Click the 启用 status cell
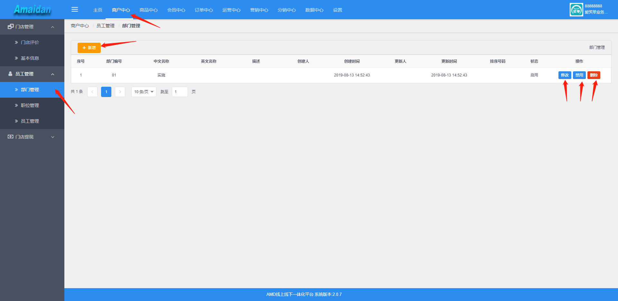Screen dimensions: 618x301 [534, 75]
